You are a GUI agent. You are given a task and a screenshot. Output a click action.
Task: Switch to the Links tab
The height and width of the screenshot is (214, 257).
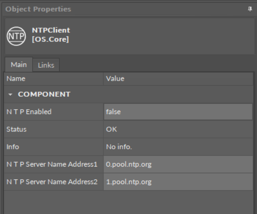click(46, 65)
